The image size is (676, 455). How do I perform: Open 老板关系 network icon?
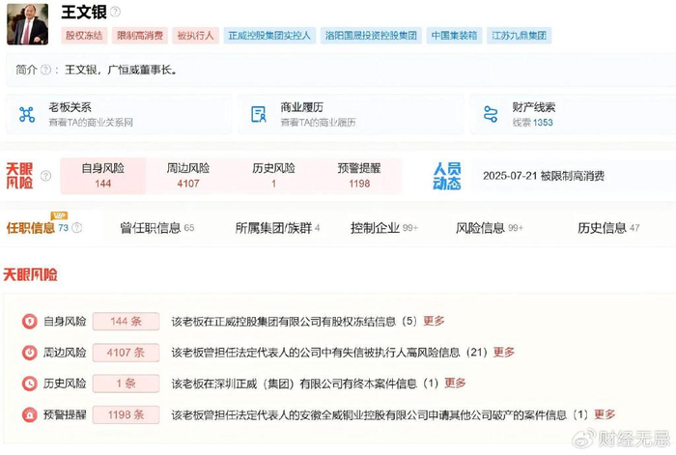click(x=27, y=114)
